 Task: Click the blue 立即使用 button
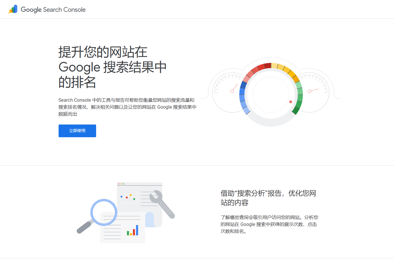click(77, 131)
